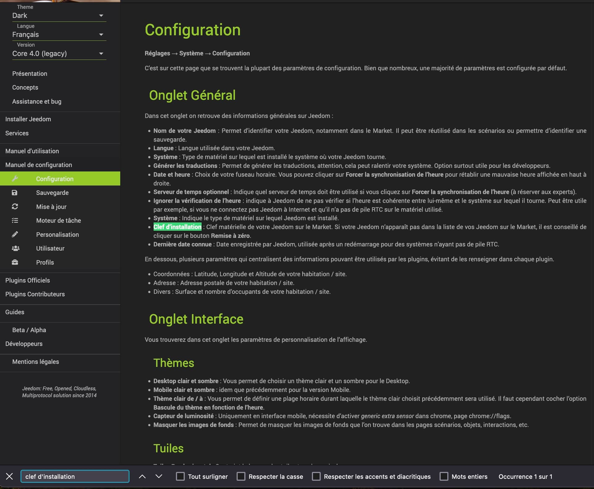Click the pencil icon for Personalisation
Screen dimensions: 594x489
15,234
